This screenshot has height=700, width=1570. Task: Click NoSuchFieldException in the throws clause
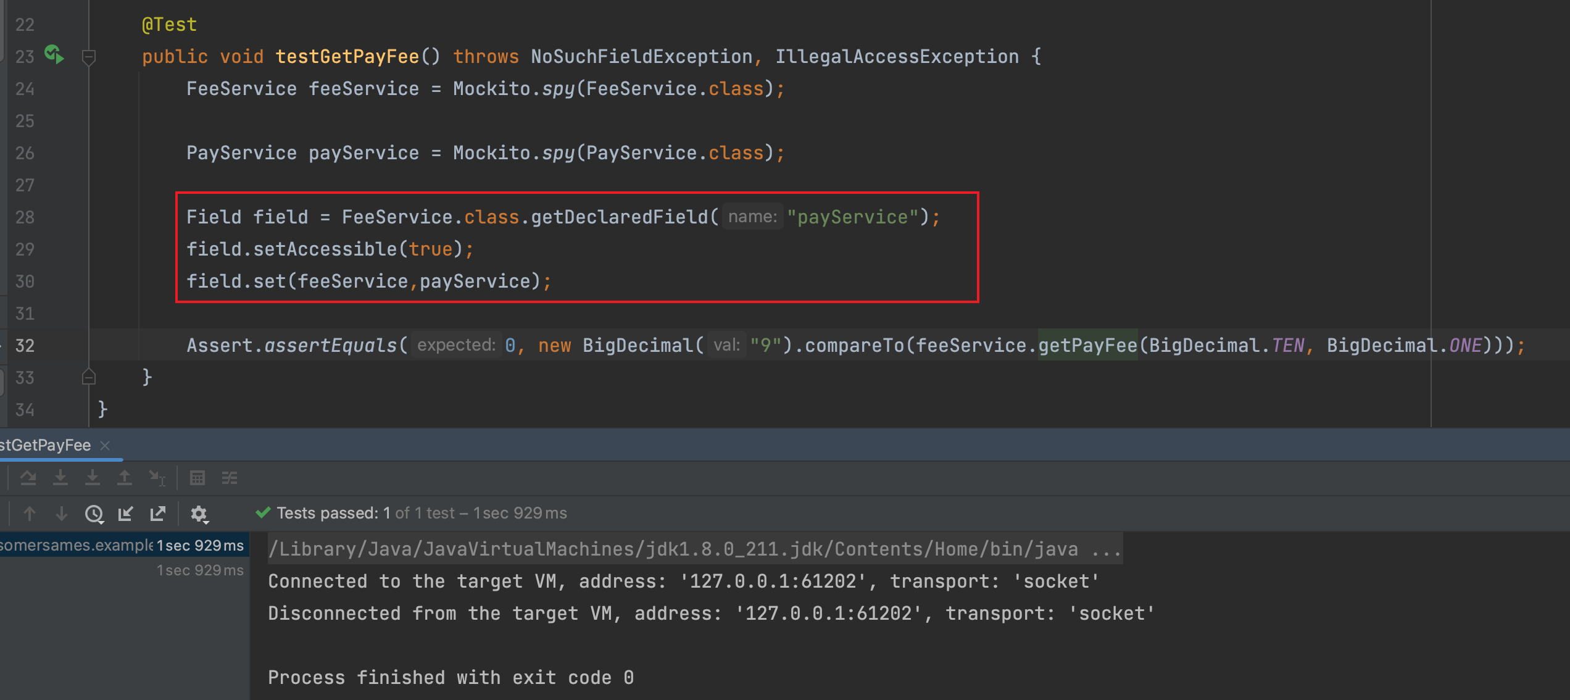tap(642, 56)
